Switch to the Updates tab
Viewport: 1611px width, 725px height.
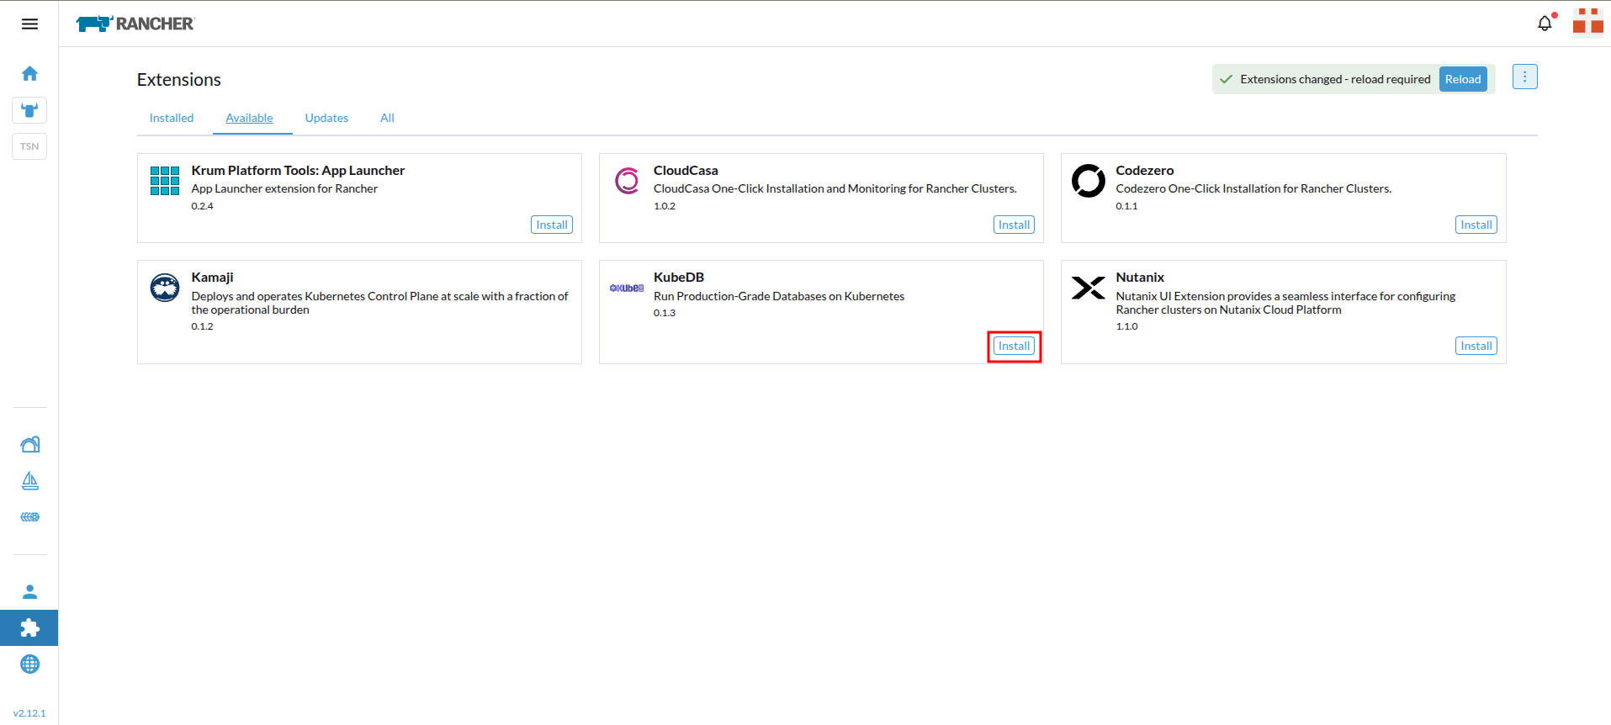pos(326,118)
